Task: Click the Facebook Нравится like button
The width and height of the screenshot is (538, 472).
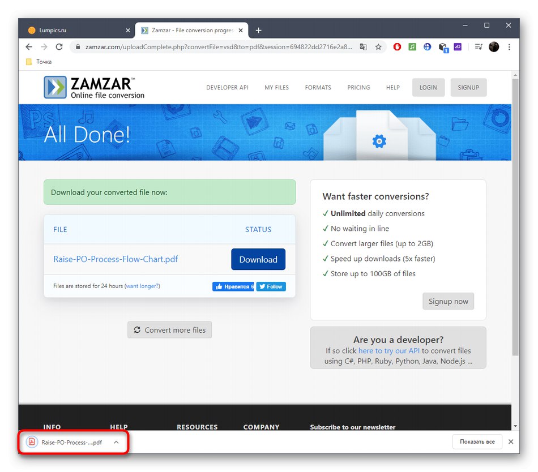Action: (x=233, y=286)
